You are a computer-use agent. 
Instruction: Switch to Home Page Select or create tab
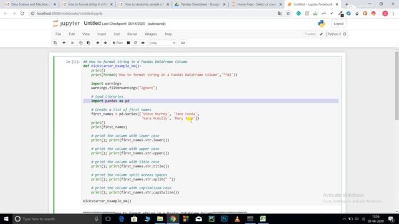point(256,4)
